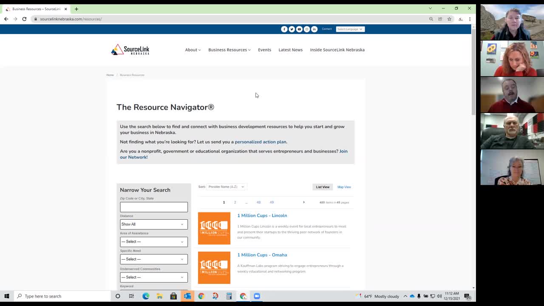Go back with the browser back arrow
544x306 pixels.
6,19
